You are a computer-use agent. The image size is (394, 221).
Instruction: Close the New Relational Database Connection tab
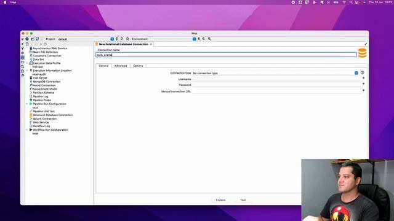(151, 44)
